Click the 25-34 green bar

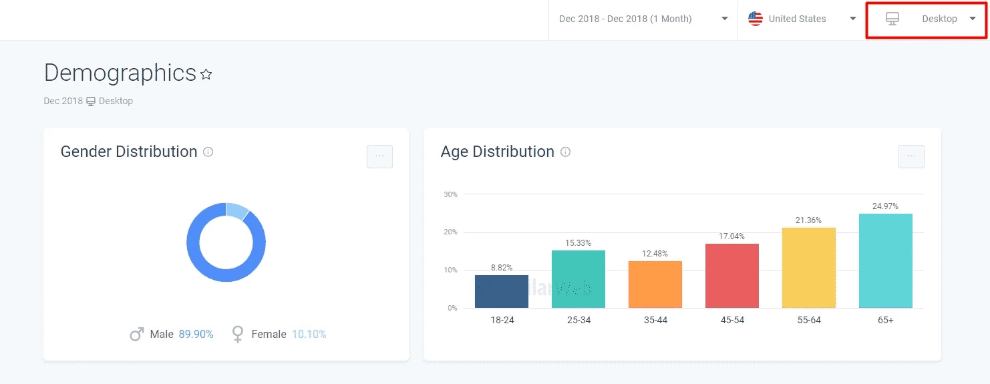579,279
